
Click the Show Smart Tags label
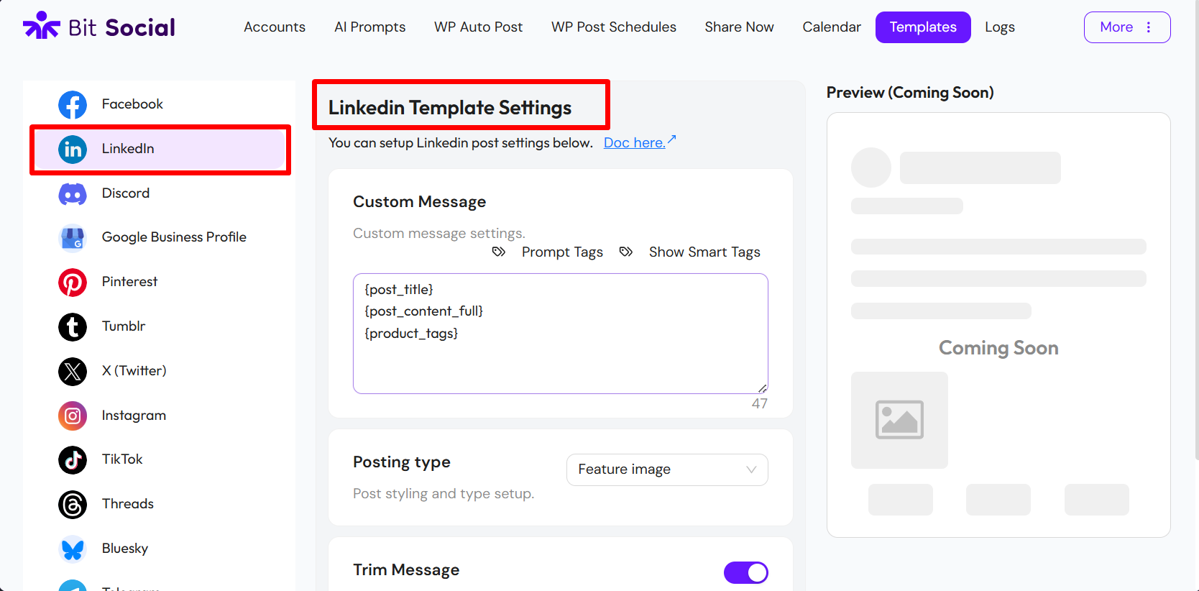click(x=704, y=252)
